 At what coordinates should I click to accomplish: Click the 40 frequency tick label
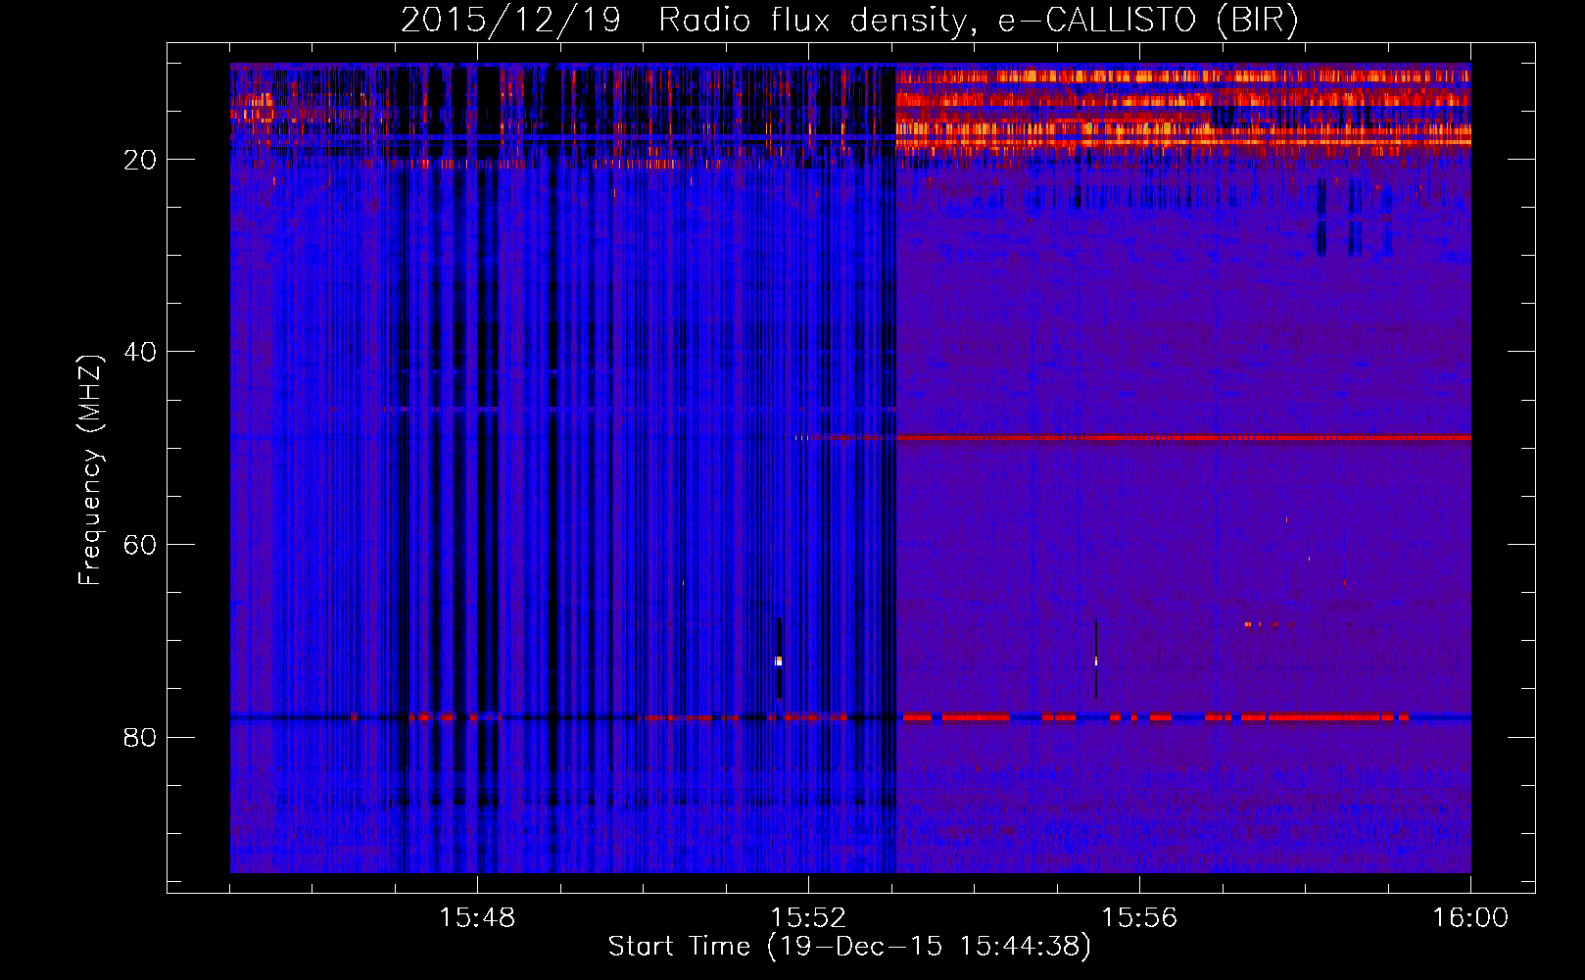coord(140,352)
